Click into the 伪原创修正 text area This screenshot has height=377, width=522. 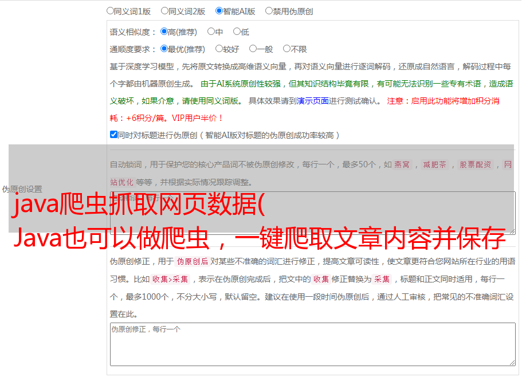click(312, 344)
